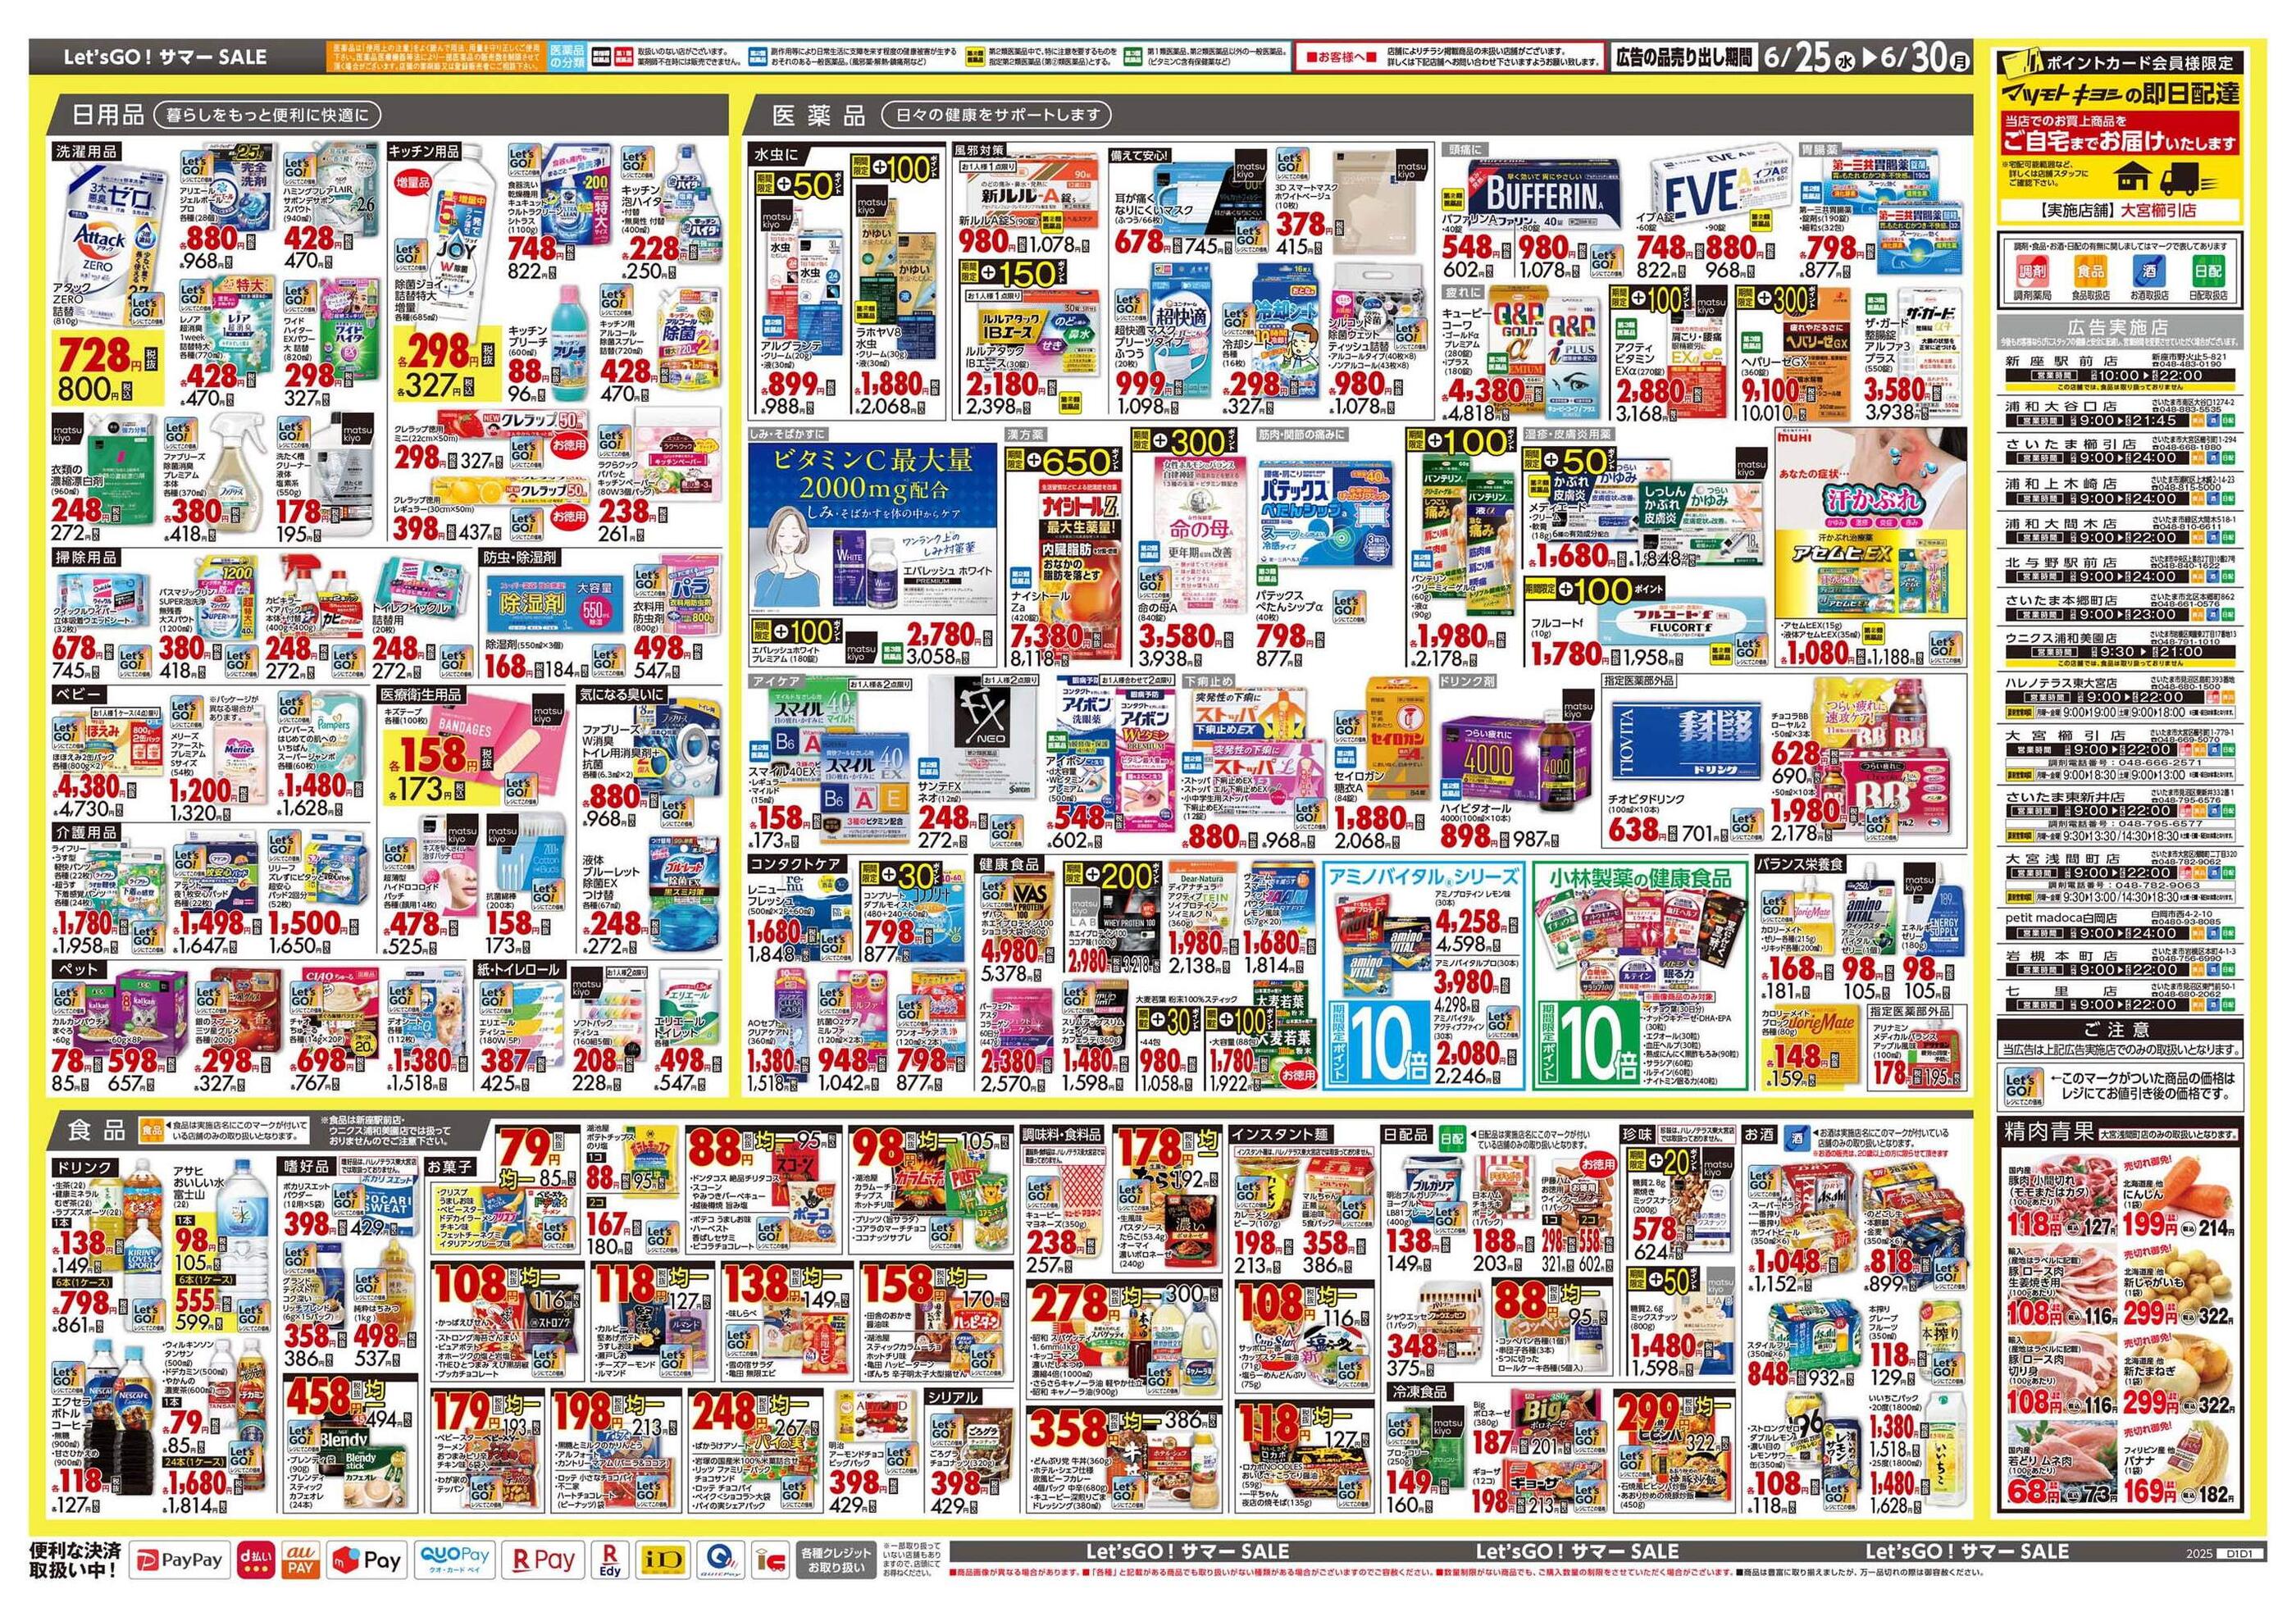Click the 冷凍食品 category label
The width and height of the screenshot is (2296, 1612).
(1418, 1393)
